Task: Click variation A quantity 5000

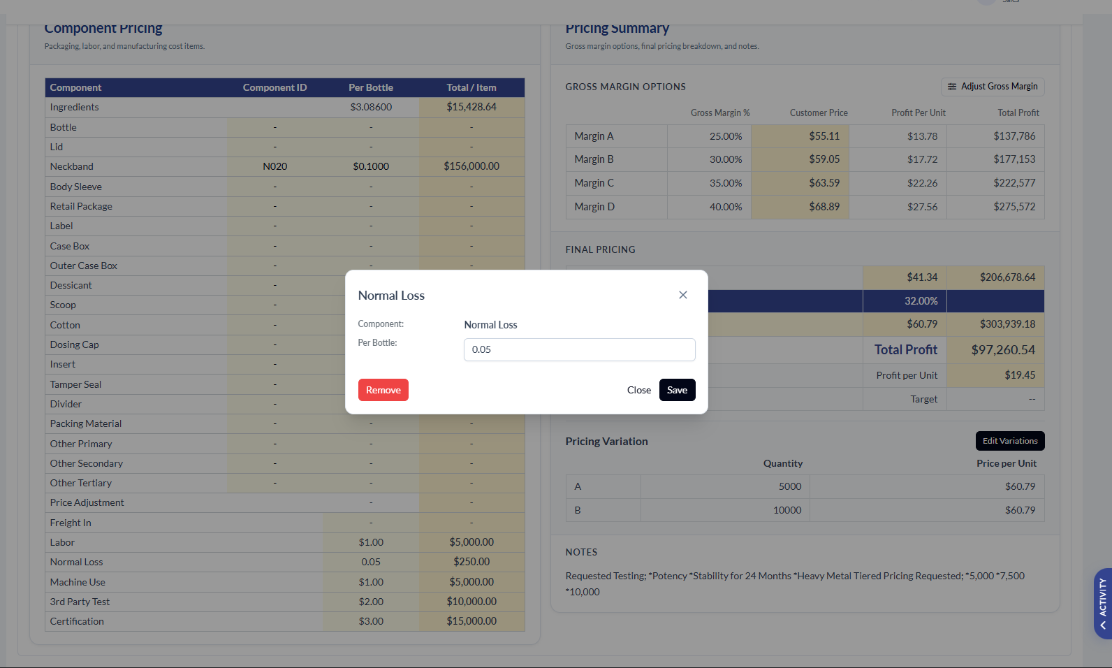Action: coord(790,486)
